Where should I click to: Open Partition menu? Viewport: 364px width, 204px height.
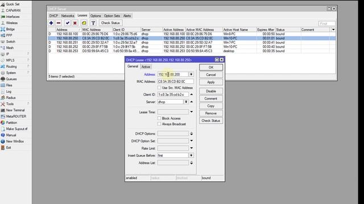11,122
